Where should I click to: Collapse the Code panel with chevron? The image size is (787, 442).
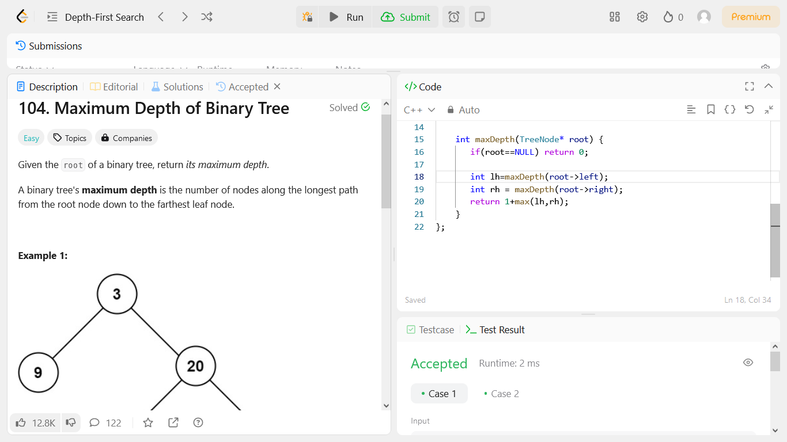768,86
